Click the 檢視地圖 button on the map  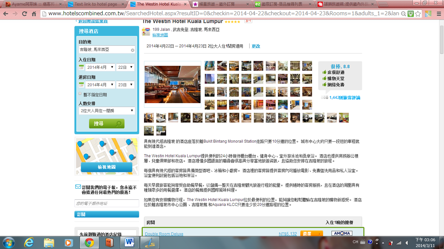click(x=107, y=167)
